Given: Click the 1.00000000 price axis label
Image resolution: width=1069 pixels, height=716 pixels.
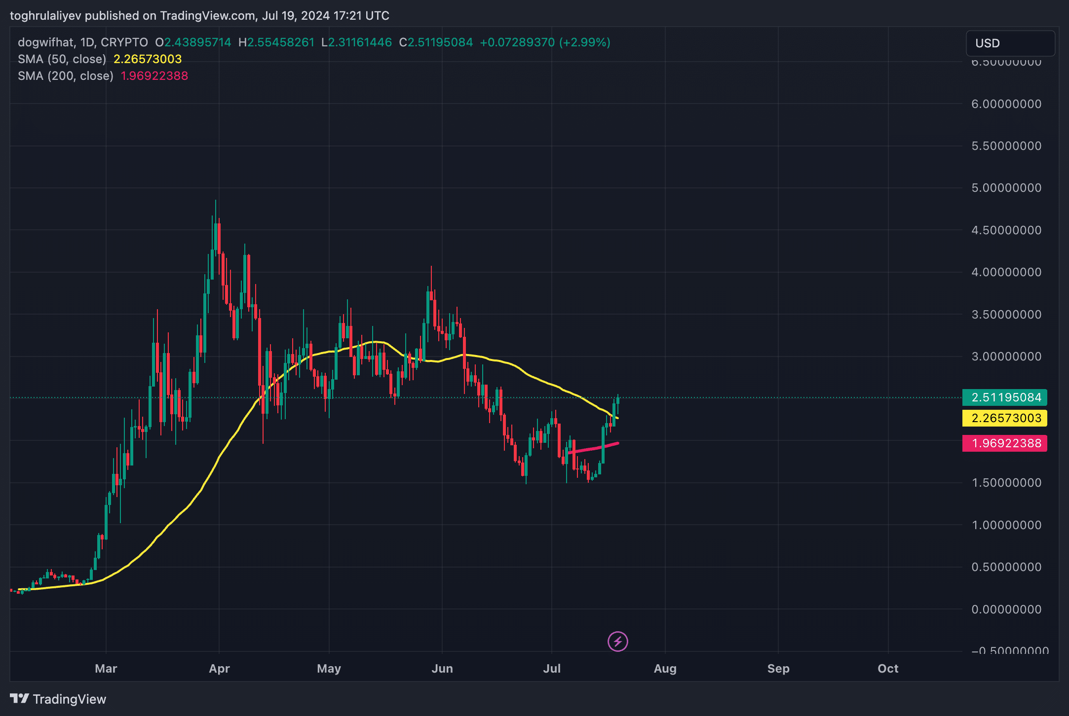Looking at the screenshot, I should tap(1006, 525).
